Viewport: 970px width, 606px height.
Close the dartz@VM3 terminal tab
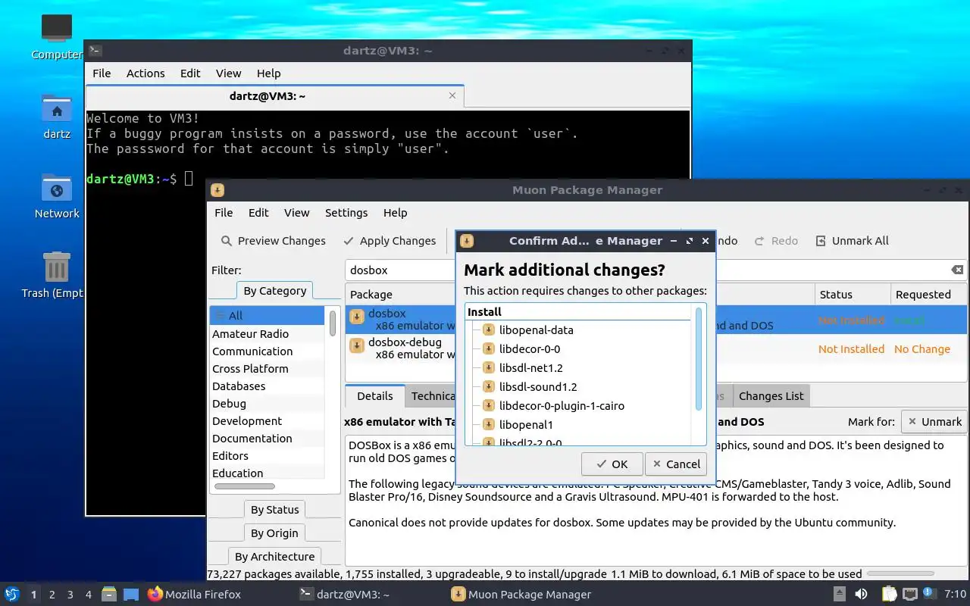452,95
